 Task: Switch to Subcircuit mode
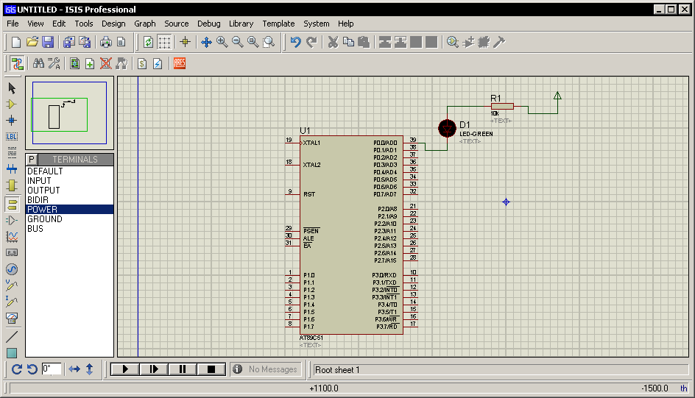(12, 185)
